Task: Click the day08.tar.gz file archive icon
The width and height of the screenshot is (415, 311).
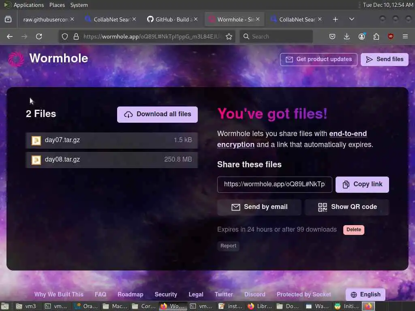Action: [x=36, y=160]
